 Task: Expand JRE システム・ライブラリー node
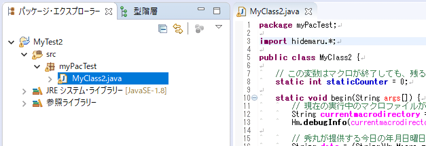24,91
